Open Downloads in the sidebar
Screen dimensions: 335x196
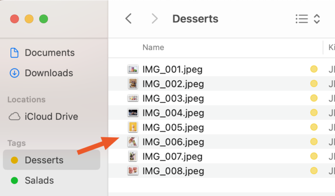pos(48,73)
